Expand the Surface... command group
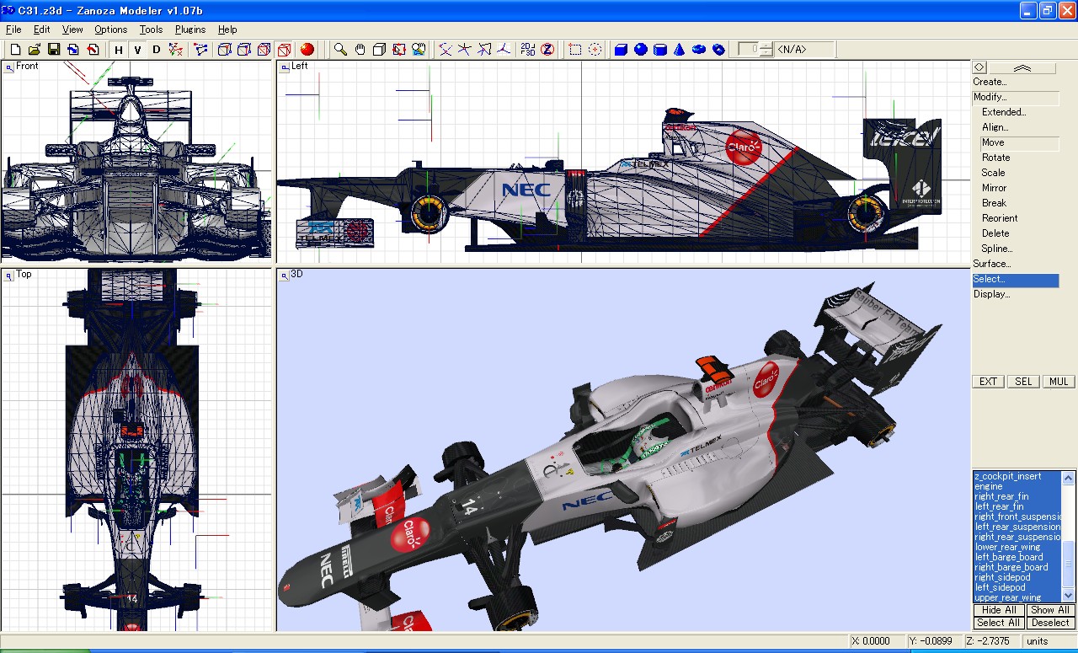 click(991, 264)
